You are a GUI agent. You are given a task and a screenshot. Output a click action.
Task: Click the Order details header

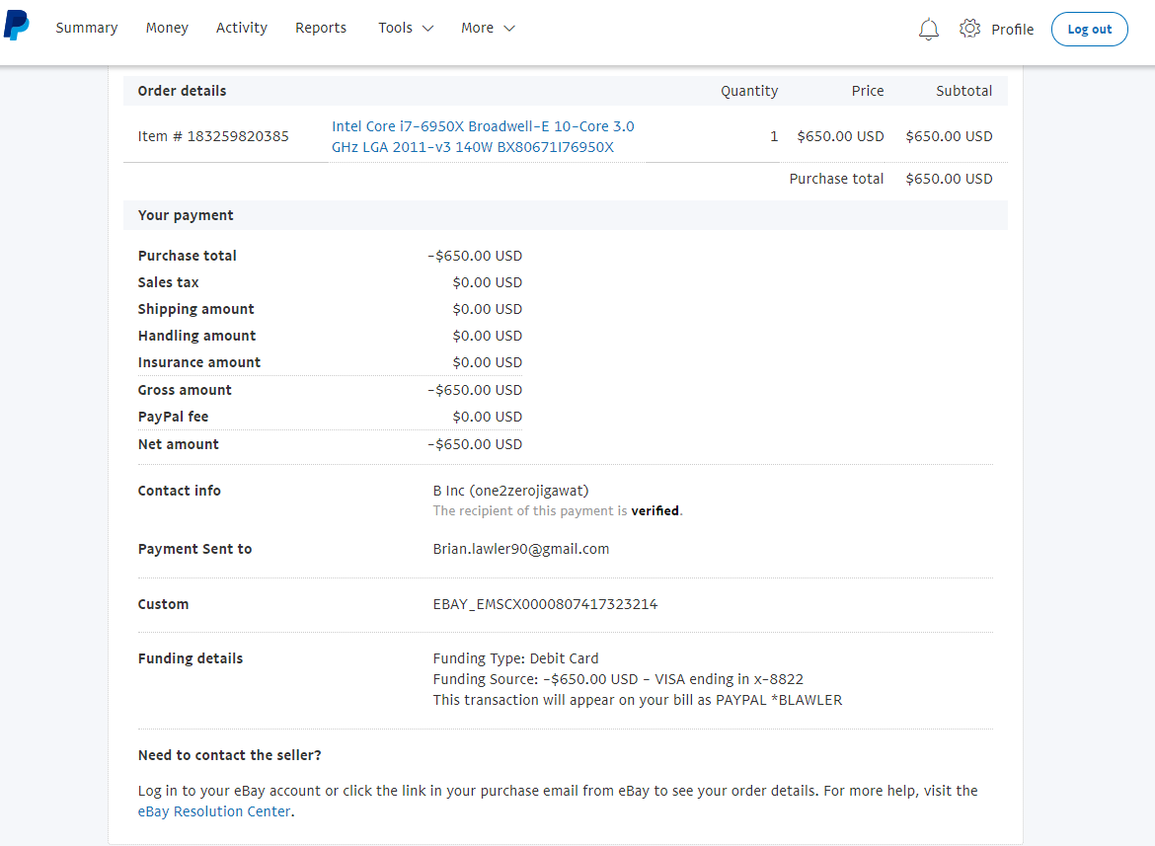pyautogui.click(x=182, y=91)
